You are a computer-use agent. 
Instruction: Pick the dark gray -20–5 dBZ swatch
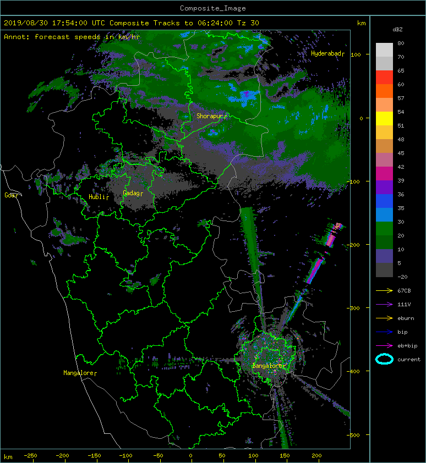coord(384,269)
